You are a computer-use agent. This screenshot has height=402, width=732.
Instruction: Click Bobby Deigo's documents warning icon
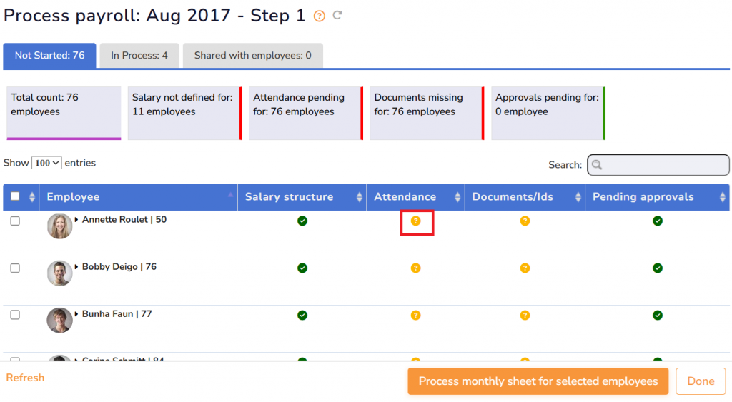point(525,268)
